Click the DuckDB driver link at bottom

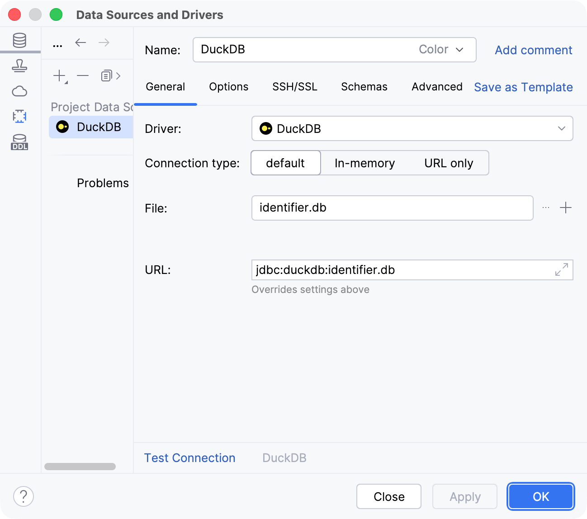tap(284, 458)
